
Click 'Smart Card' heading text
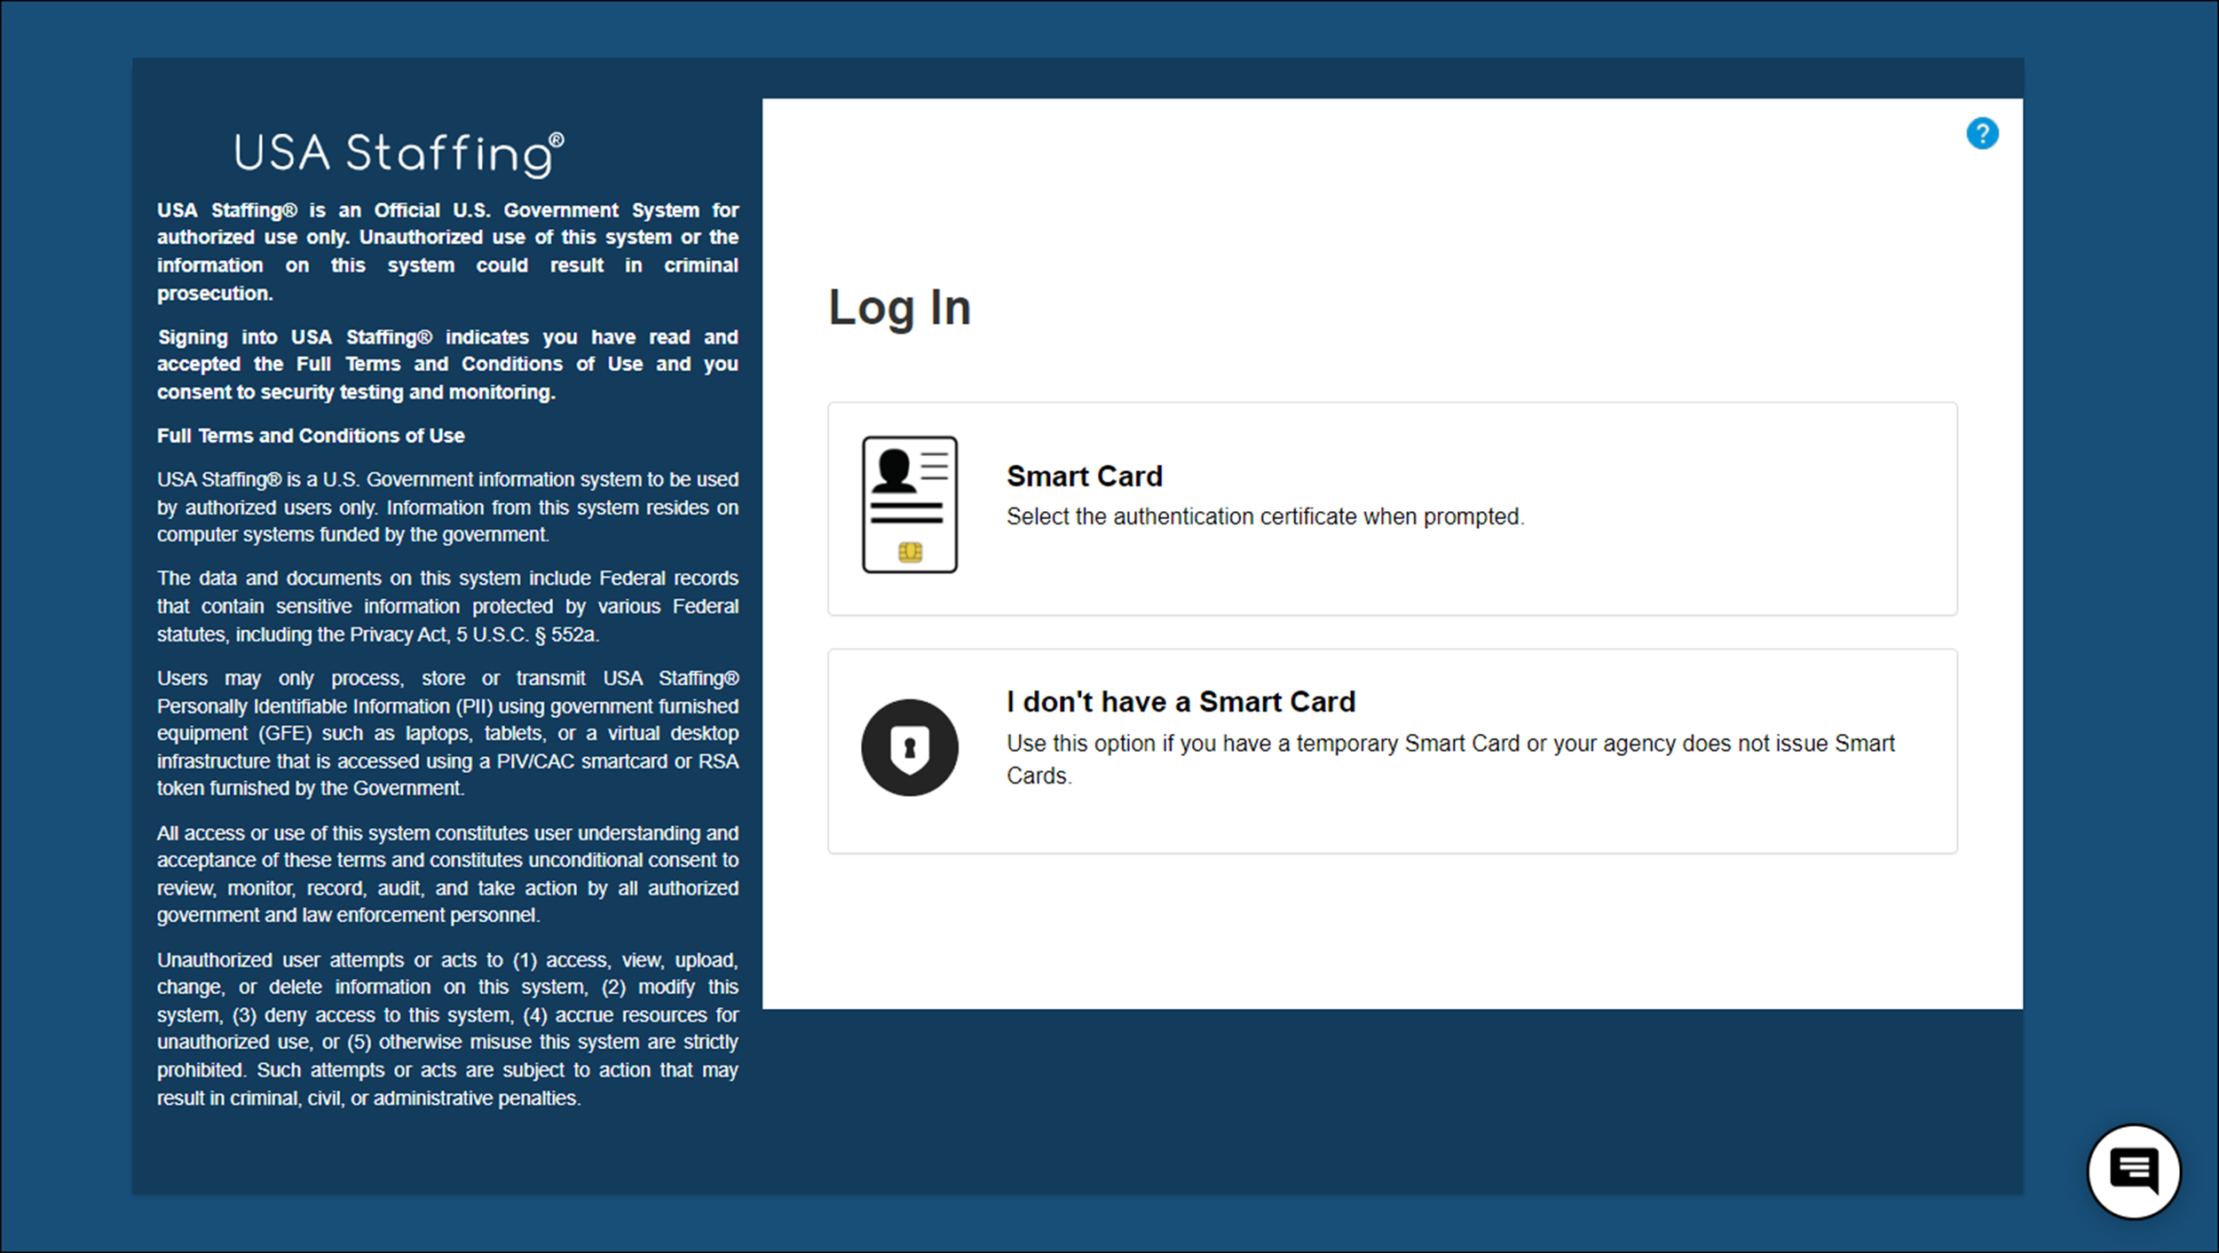(x=1084, y=476)
